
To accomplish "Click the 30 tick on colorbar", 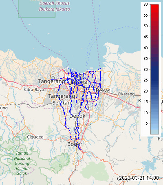I will tap(145, 69).
